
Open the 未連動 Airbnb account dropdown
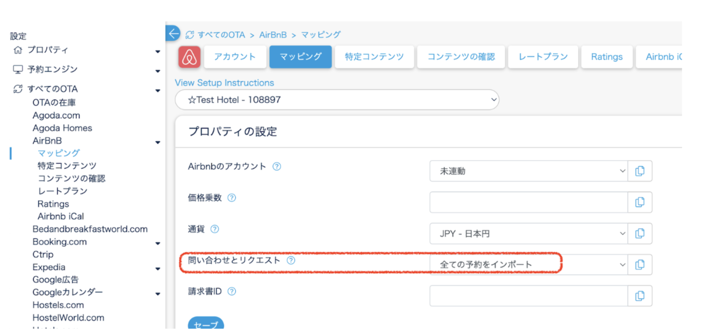coord(528,171)
